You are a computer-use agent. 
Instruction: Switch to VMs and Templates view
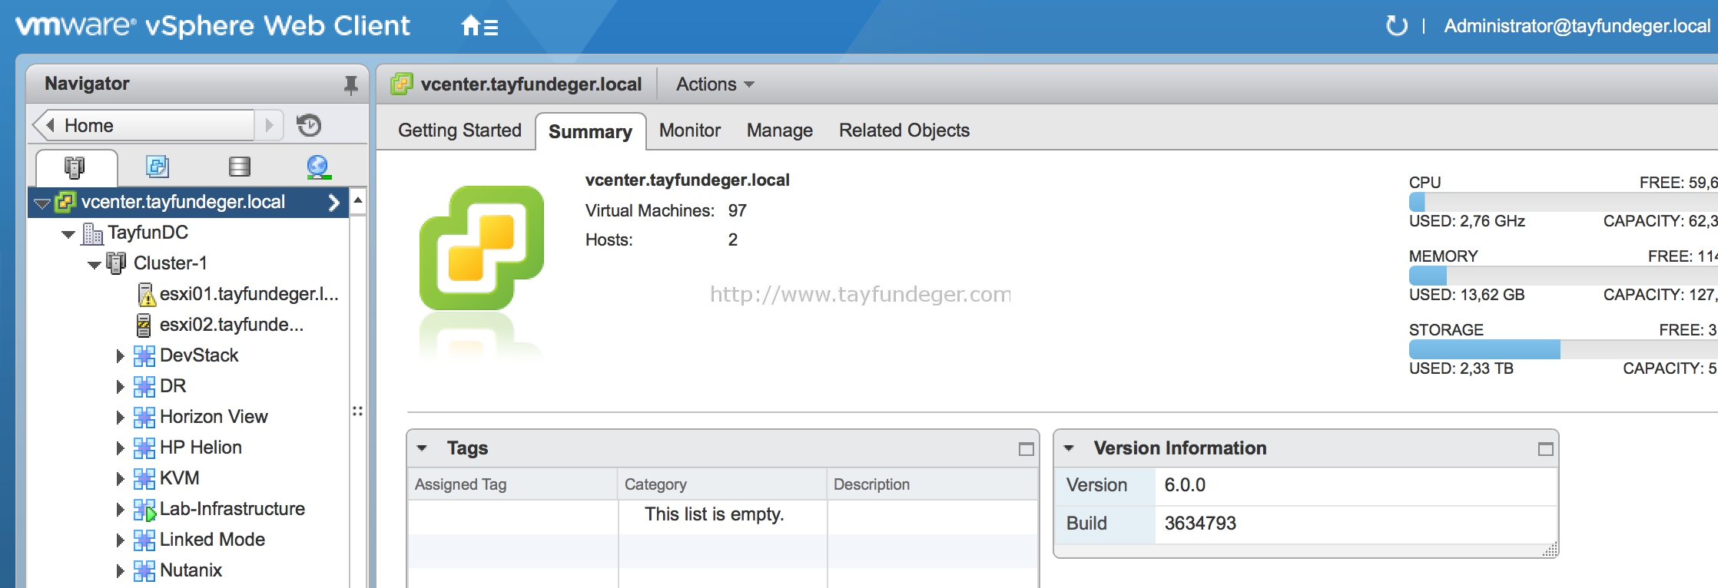tap(158, 167)
